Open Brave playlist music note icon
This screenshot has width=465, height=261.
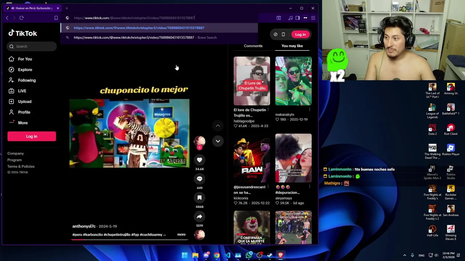(290, 18)
